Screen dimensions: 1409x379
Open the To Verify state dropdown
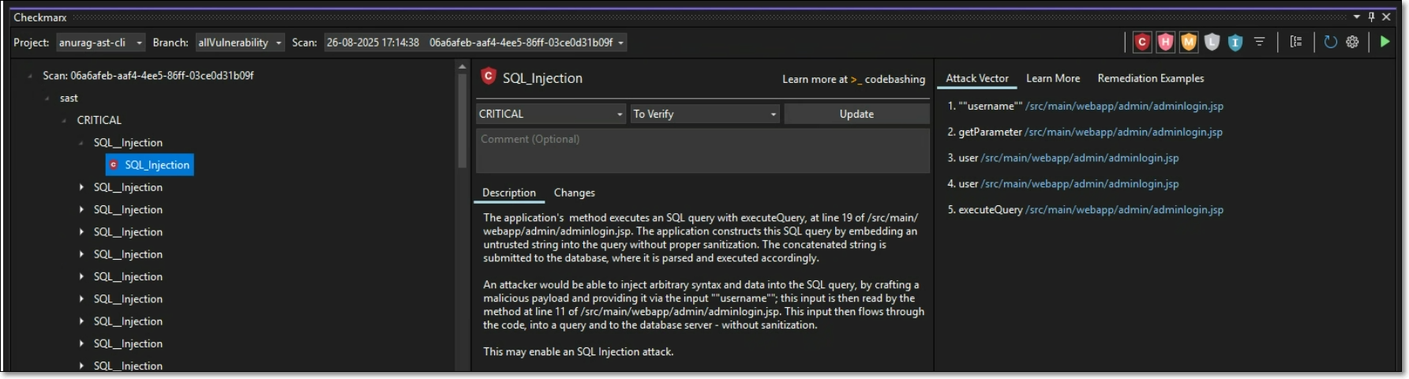704,114
